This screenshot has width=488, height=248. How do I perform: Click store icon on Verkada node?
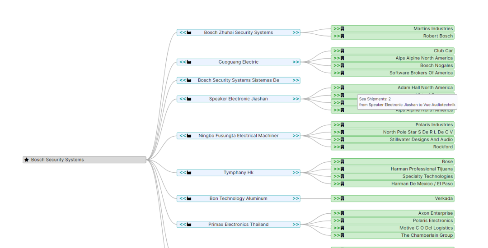click(343, 198)
